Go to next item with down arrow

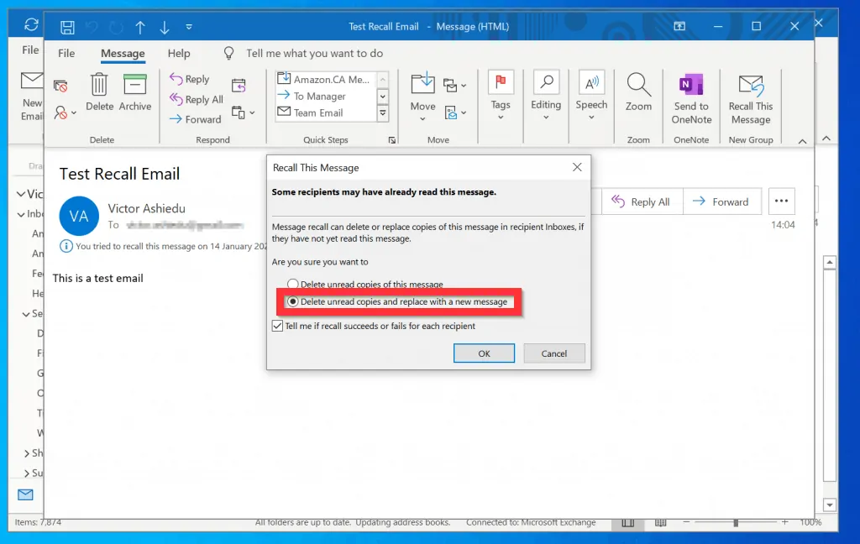[x=165, y=27]
